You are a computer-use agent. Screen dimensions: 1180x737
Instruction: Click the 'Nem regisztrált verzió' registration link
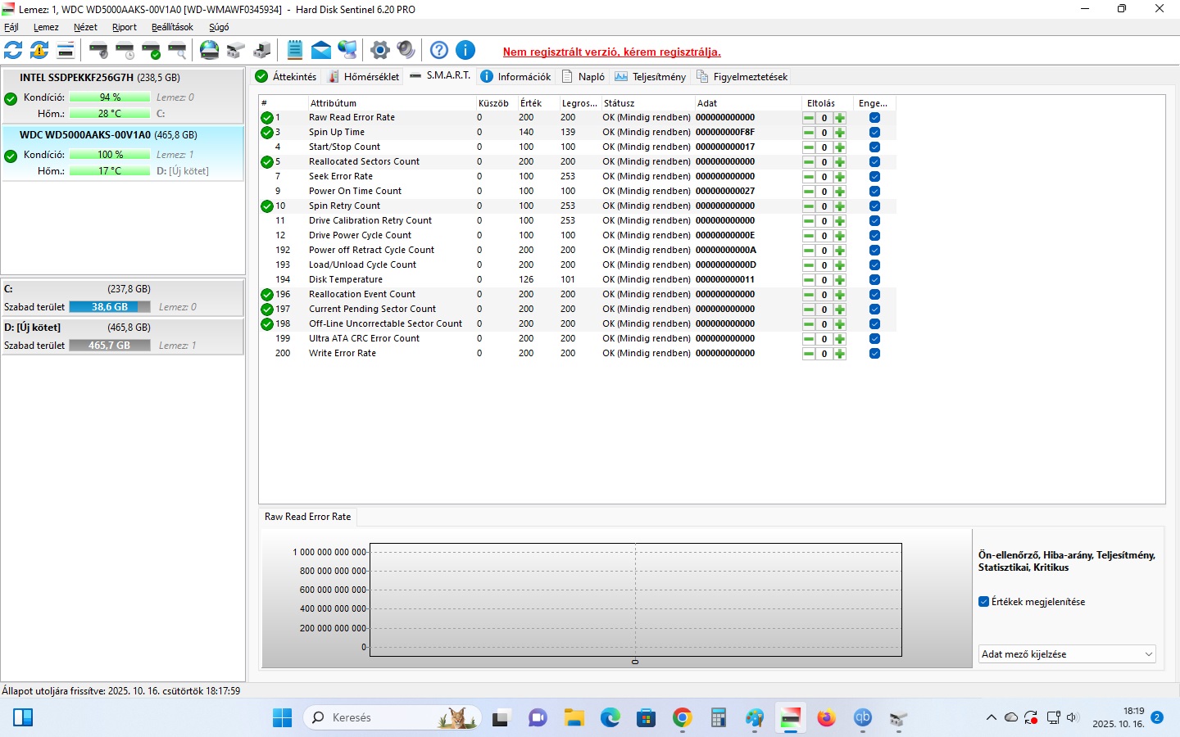pyautogui.click(x=611, y=52)
